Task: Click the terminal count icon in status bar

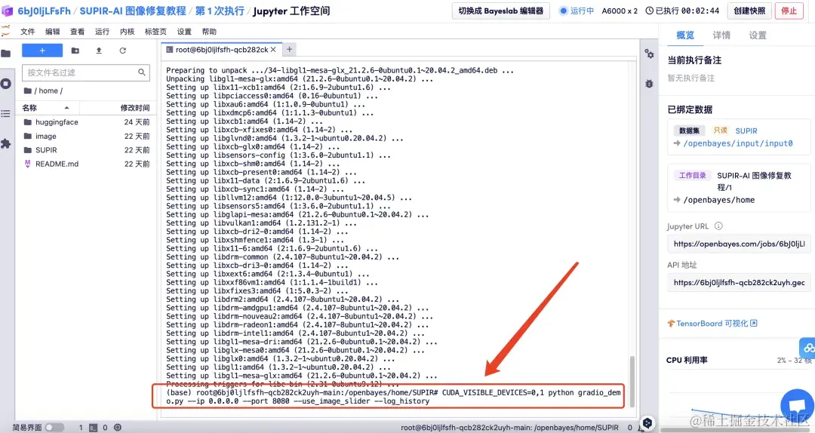Action: (x=93, y=427)
